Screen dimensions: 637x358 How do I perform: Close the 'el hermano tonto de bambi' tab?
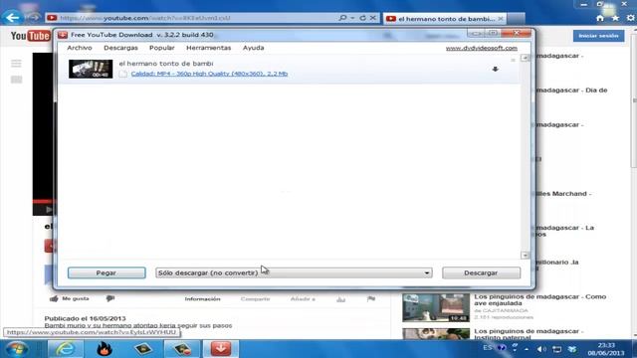pos(501,19)
